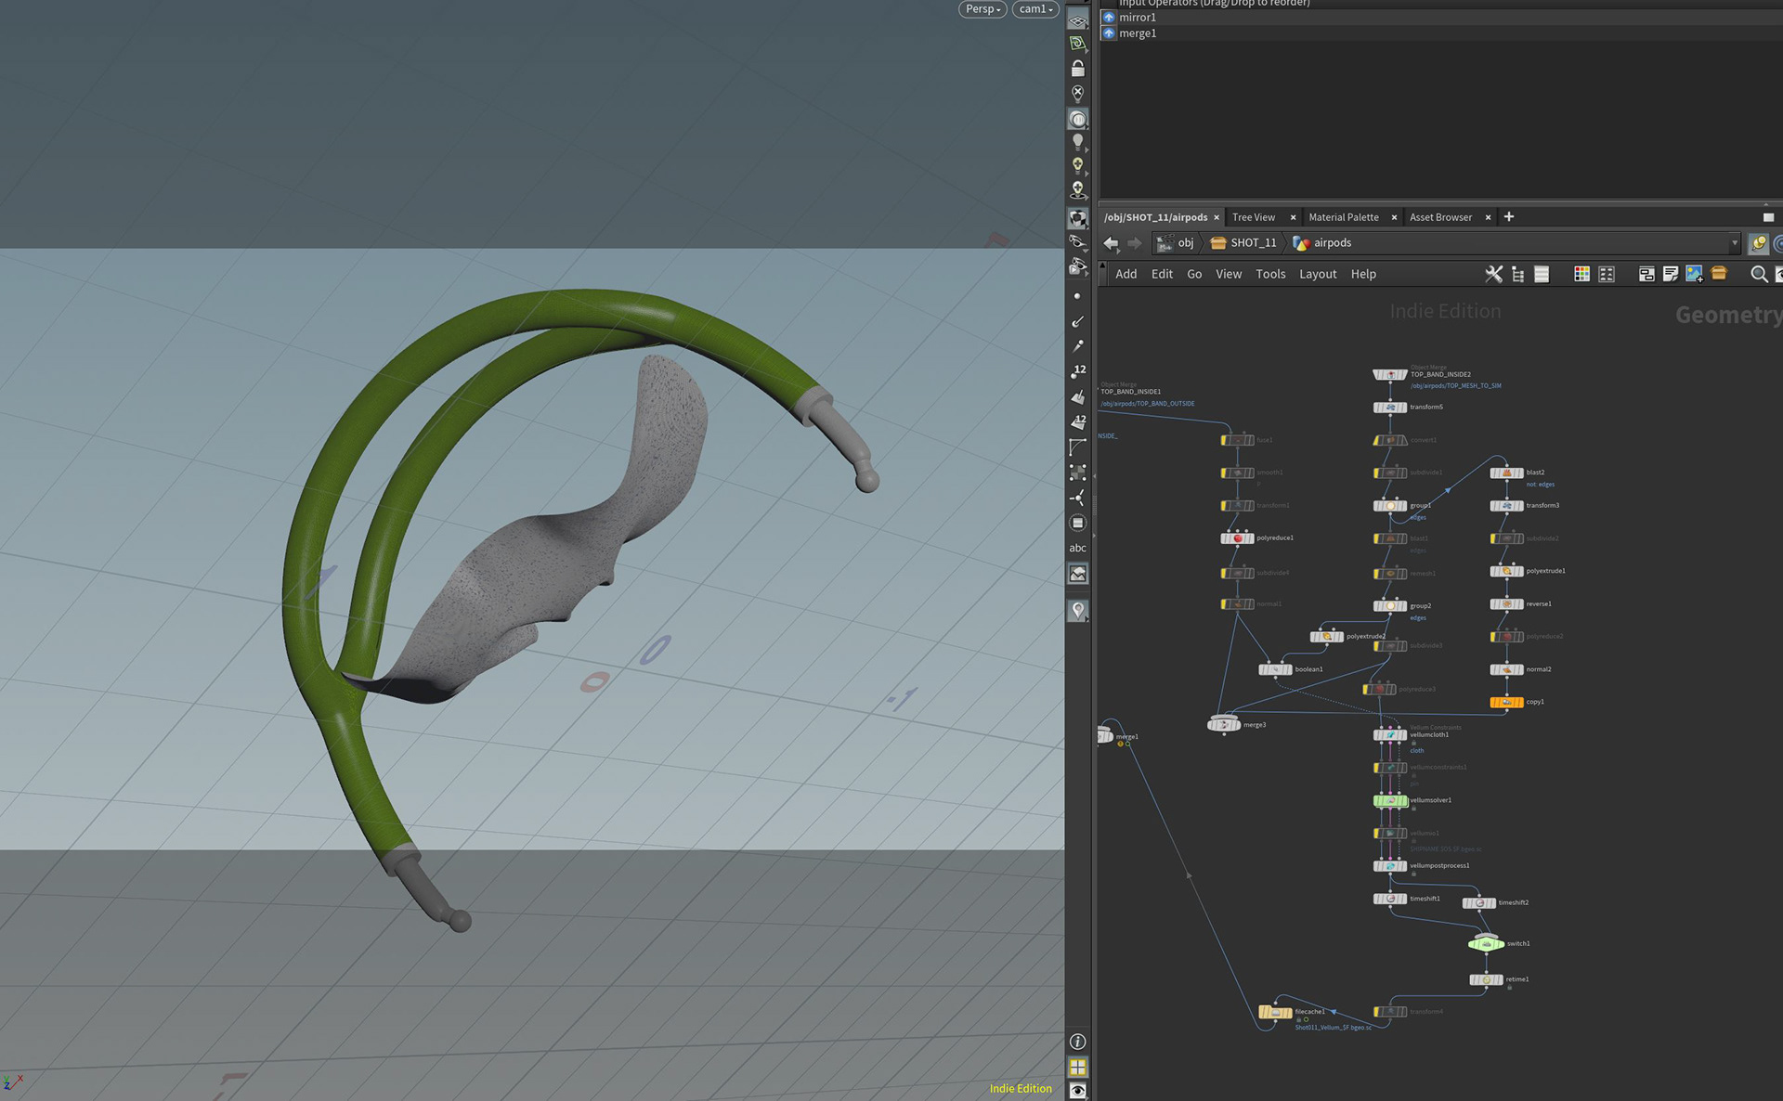Select the merge1 input operator row
The height and width of the screenshot is (1101, 1783).
pyautogui.click(x=1440, y=32)
